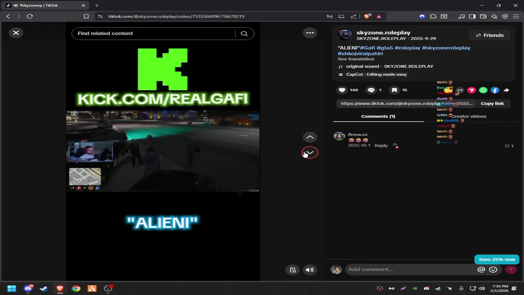Reload page in browser

29,16
